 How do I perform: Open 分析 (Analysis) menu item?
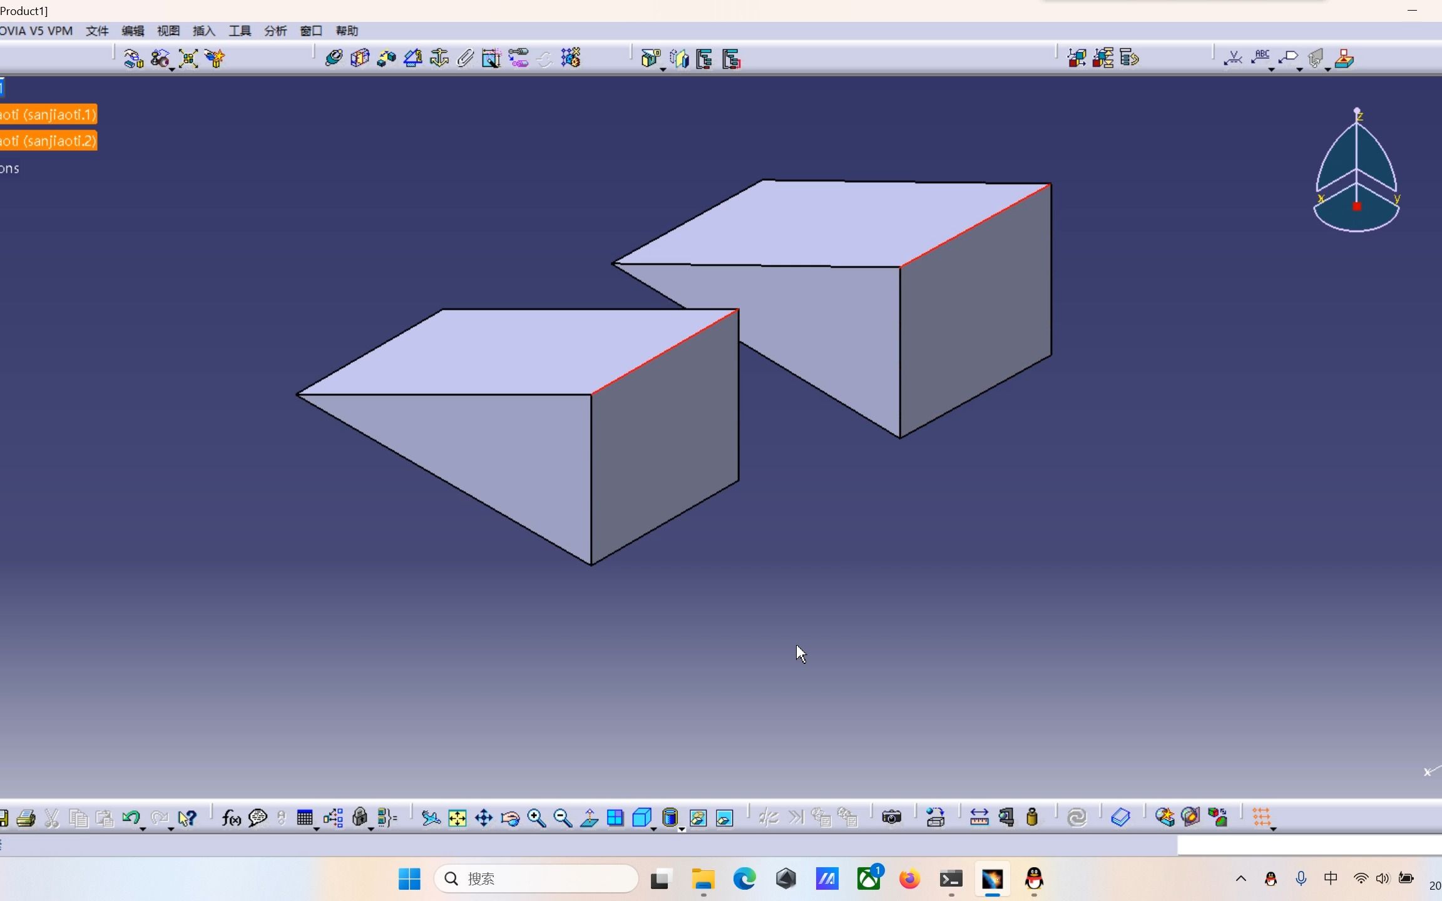(275, 30)
